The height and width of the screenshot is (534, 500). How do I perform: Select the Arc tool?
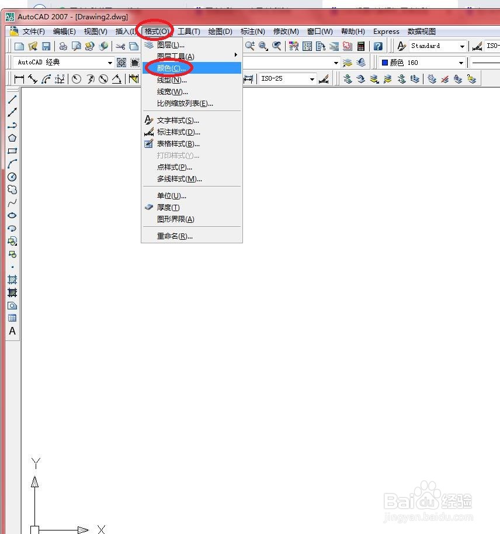point(12,164)
